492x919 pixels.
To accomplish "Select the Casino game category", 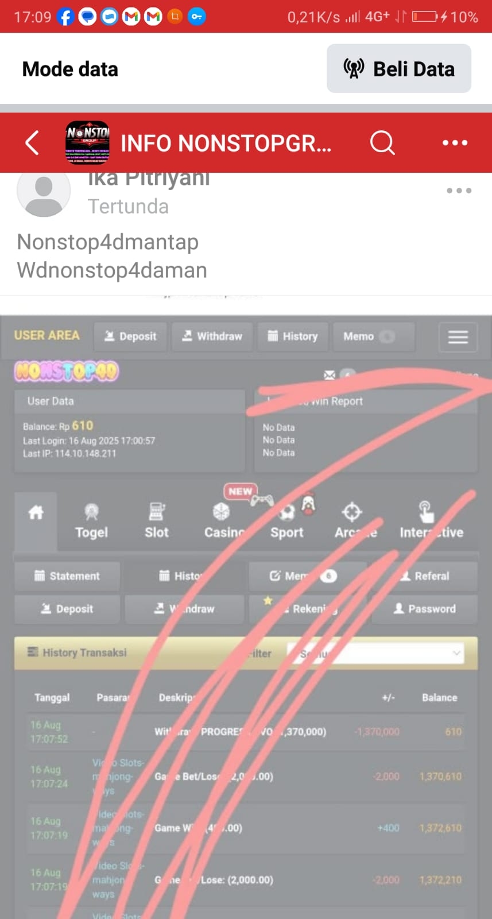I will 223,521.
